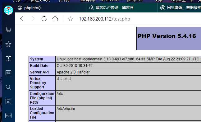Screen dimensions: 201x122
Task: Click the PHP Version 5.4.16 heading
Action: 167,36
